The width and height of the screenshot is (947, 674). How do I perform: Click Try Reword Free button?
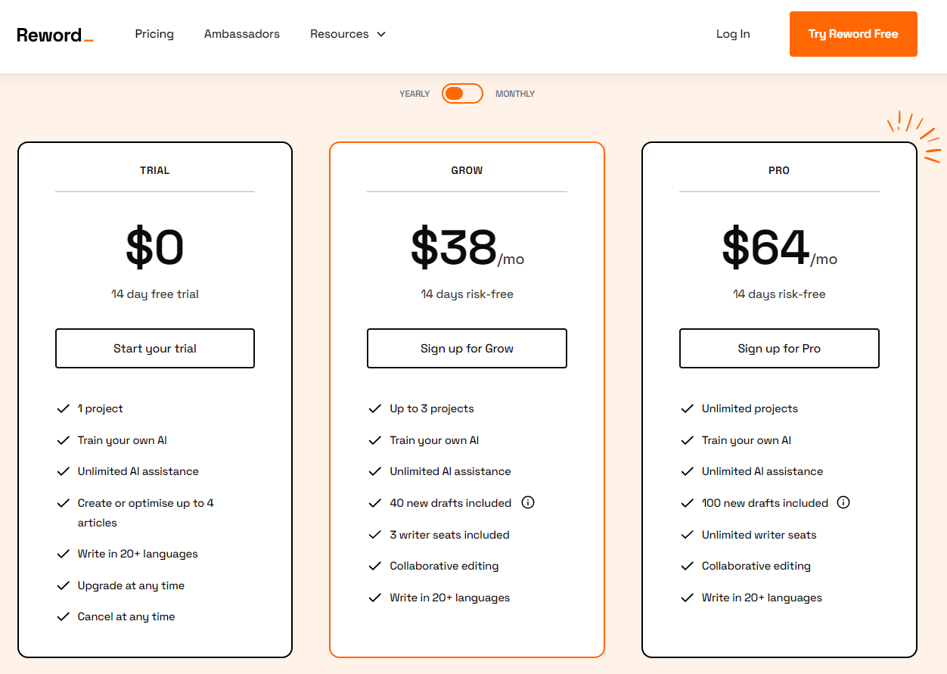coord(853,34)
